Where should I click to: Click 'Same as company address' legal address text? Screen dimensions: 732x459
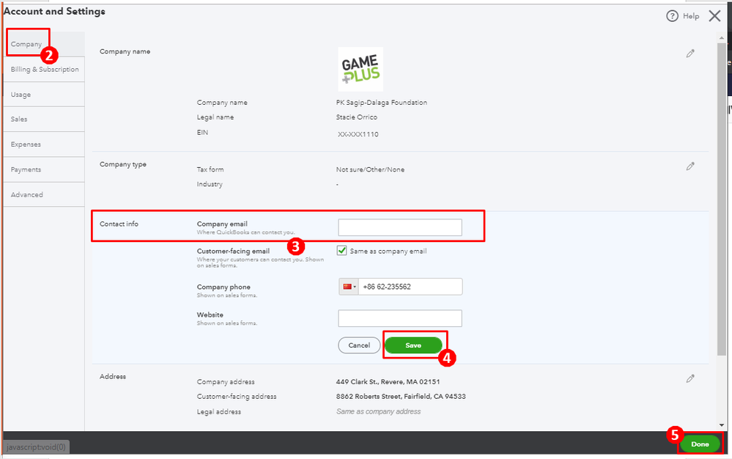click(x=378, y=411)
